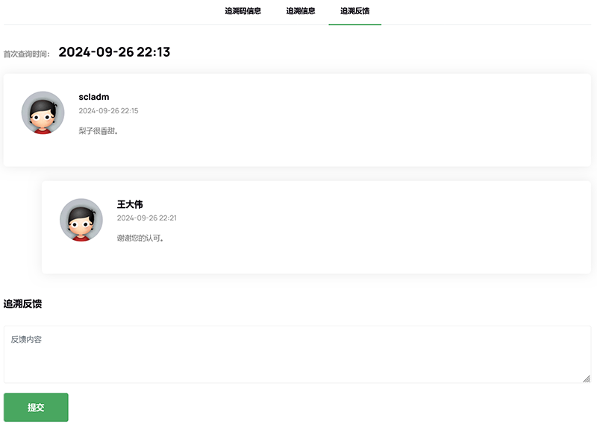
Task: Click the scladm user avatar
Action: (x=43, y=113)
